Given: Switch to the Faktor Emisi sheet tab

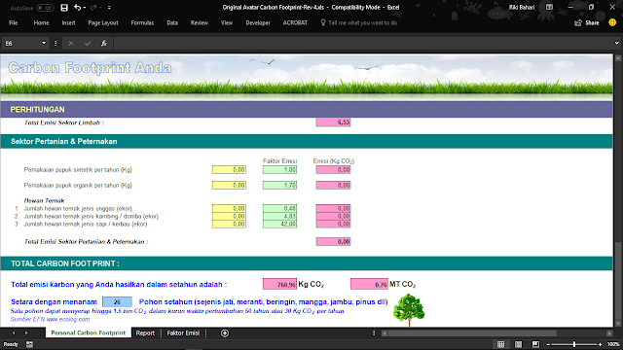Looking at the screenshot, I should point(183,332).
